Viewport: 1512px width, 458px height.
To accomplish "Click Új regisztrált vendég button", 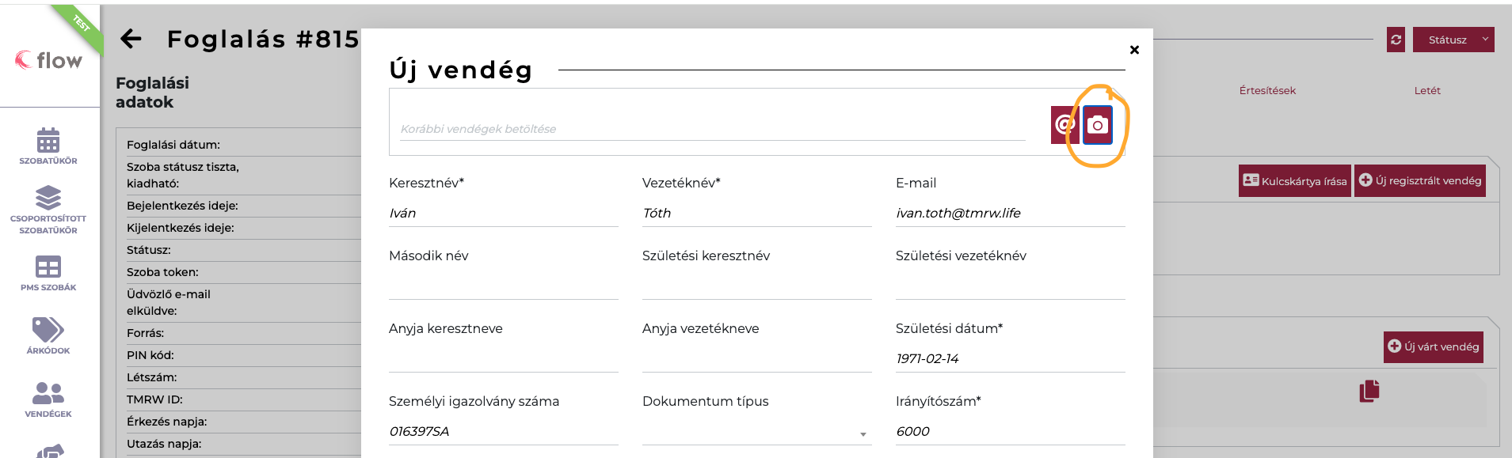I will [1420, 181].
